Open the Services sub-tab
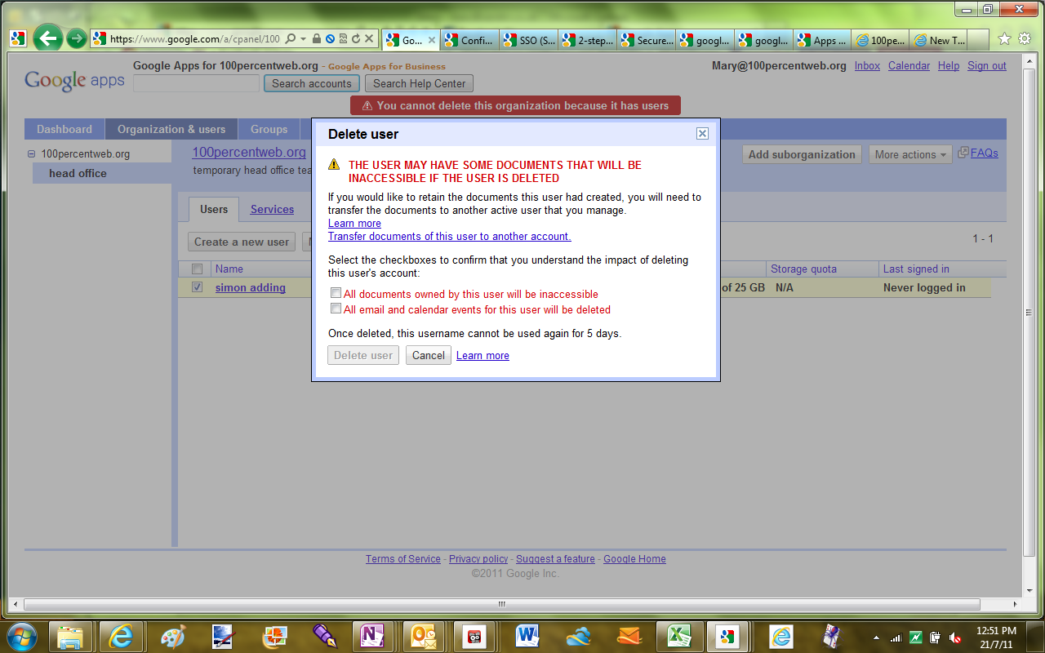This screenshot has height=653, width=1045. tap(272, 209)
